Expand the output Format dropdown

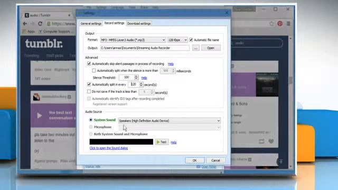tap(133, 40)
